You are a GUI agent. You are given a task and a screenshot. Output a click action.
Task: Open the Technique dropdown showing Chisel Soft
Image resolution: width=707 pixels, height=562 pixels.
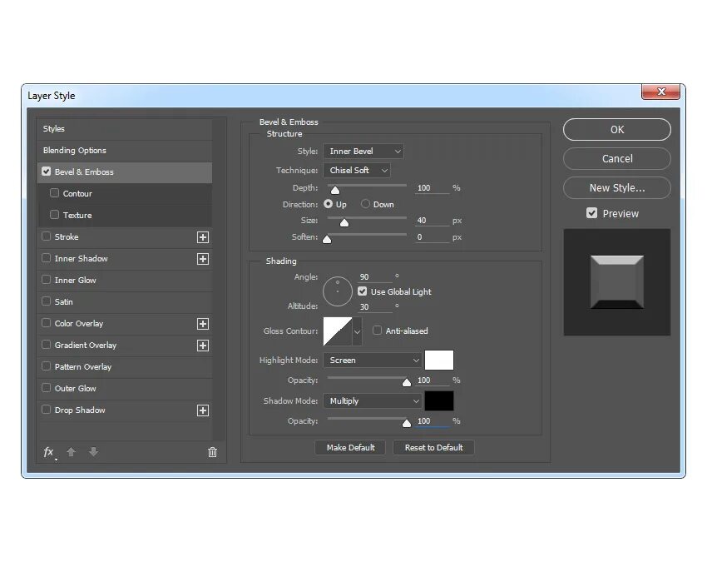(x=357, y=170)
